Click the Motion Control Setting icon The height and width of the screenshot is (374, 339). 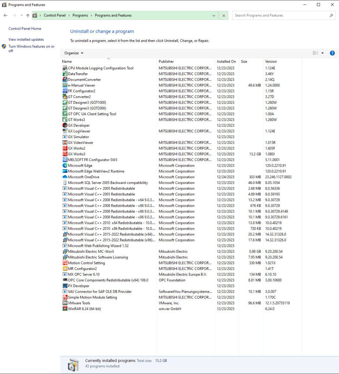(65, 263)
